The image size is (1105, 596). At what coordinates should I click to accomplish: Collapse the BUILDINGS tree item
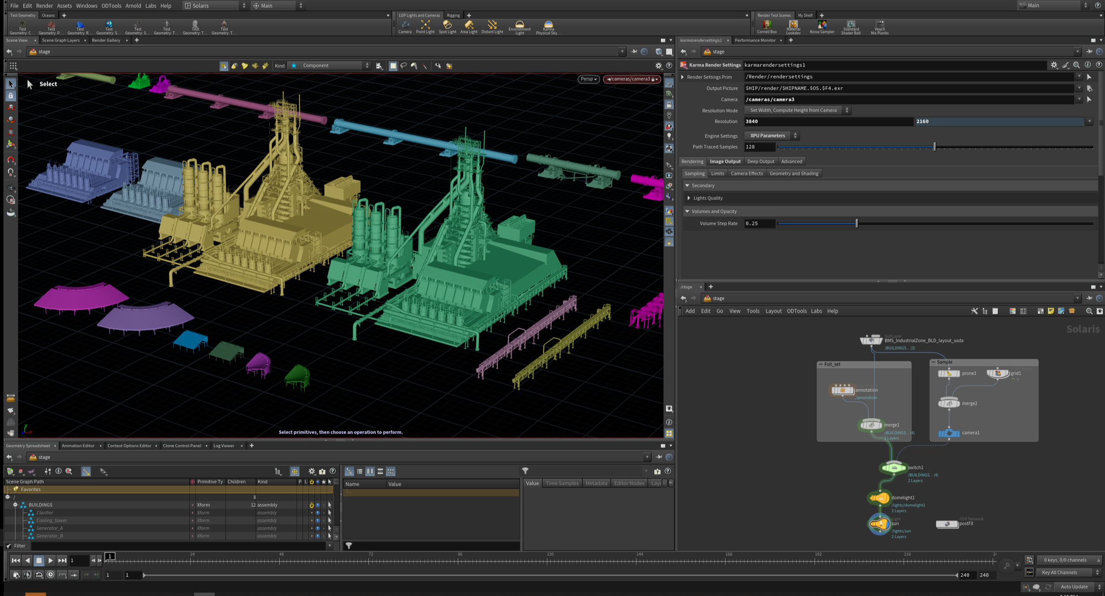[15, 505]
